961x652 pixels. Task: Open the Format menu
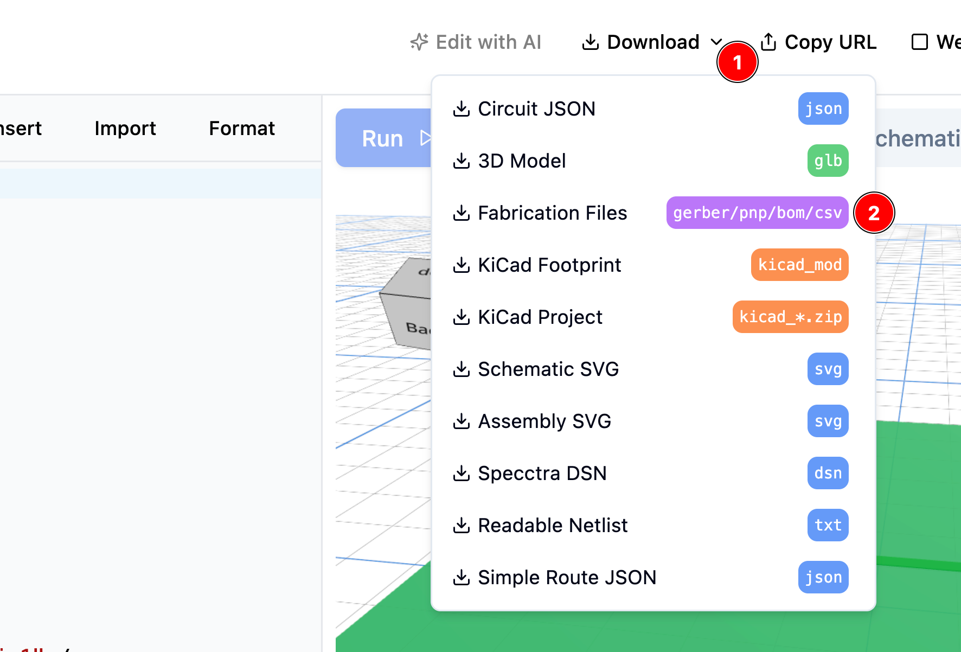(241, 128)
